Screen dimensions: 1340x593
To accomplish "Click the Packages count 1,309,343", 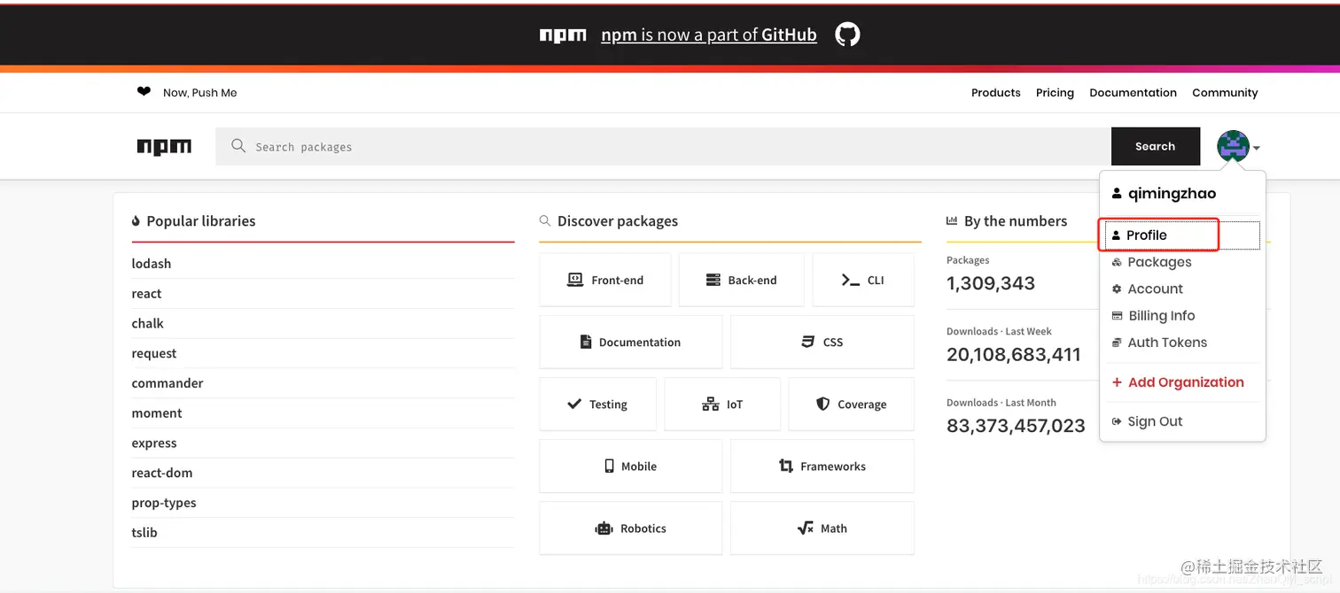I will point(991,283).
